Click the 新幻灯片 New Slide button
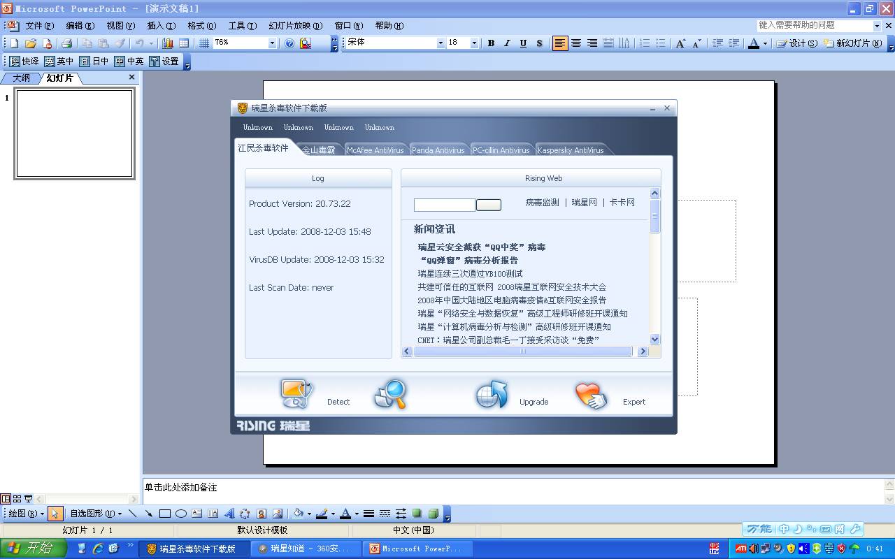Screen dimensions: 895x559 (x=852, y=43)
